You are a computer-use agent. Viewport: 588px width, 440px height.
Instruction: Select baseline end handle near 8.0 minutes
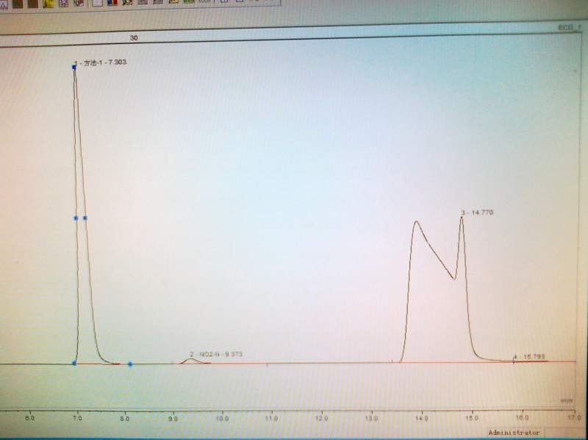[x=130, y=364]
